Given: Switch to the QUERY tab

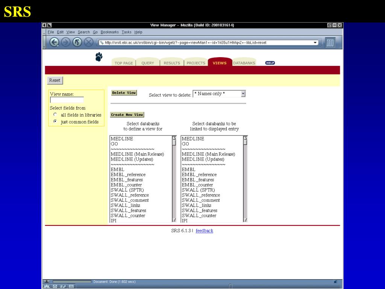Looking at the screenshot, I should click(147, 63).
